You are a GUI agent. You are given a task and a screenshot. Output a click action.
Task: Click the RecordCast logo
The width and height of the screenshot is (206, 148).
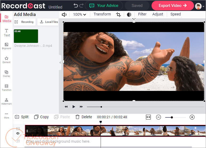23,6
